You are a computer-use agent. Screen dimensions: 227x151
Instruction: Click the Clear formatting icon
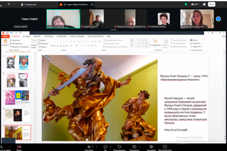tap(78, 41)
